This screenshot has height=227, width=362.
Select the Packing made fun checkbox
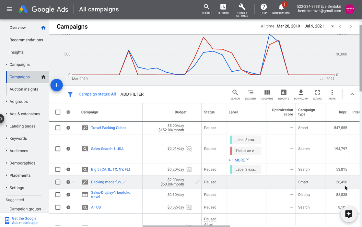(x=58, y=182)
